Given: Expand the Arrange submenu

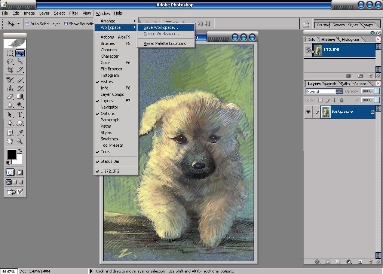Looking at the screenshot, I should click(x=116, y=21).
